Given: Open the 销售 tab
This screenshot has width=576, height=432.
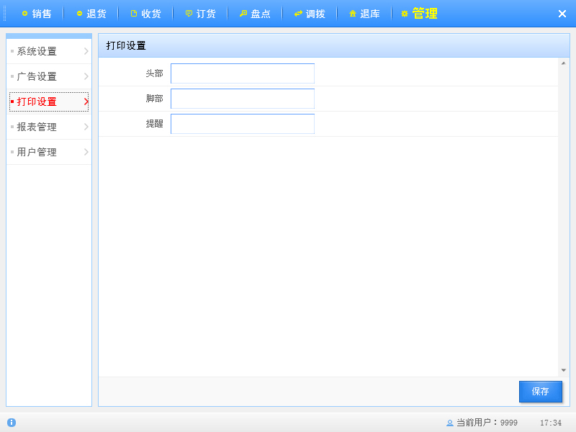Looking at the screenshot, I should coord(37,14).
